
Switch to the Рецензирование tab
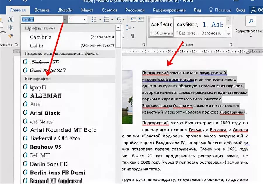169,10
